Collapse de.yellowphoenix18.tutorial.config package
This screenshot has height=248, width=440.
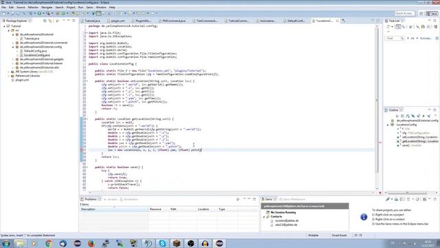tap(13, 47)
